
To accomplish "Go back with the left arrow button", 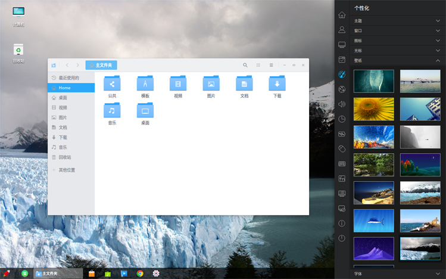I will coord(67,65).
